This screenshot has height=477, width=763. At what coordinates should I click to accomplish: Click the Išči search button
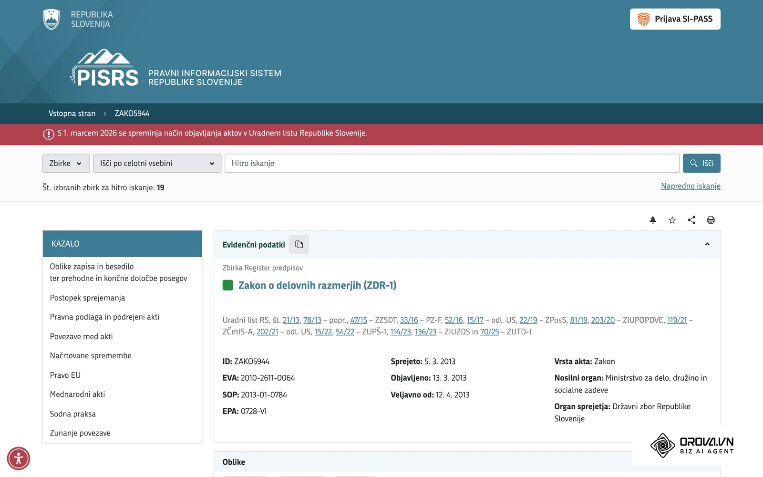[701, 163]
